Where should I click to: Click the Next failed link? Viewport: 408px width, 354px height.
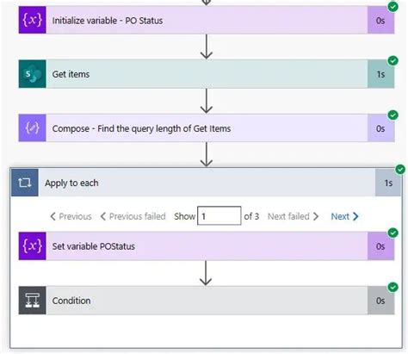pyautogui.click(x=293, y=216)
